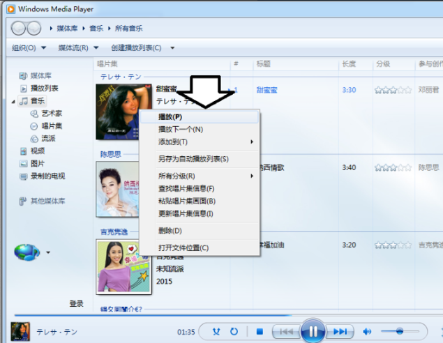Sort by the # column header
Screen dimensions: 443x343
(241, 64)
